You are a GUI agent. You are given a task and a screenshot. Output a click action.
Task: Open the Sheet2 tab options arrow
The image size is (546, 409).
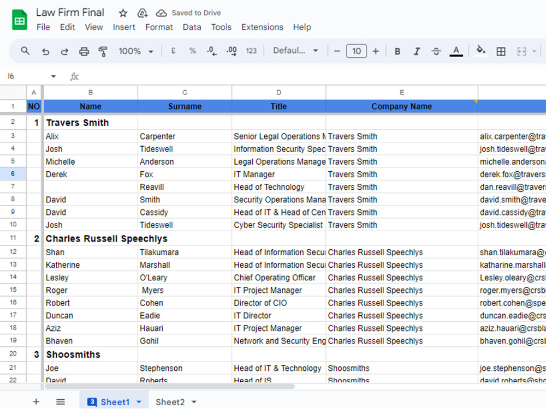pyautogui.click(x=194, y=402)
